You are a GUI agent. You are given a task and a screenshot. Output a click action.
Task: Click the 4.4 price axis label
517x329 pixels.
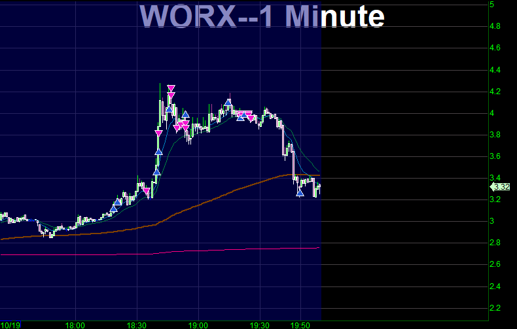(495, 70)
